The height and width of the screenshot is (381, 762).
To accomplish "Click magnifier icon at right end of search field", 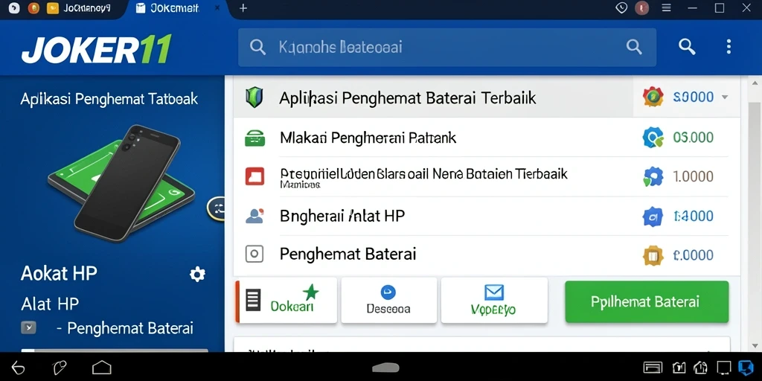I will 634,47.
